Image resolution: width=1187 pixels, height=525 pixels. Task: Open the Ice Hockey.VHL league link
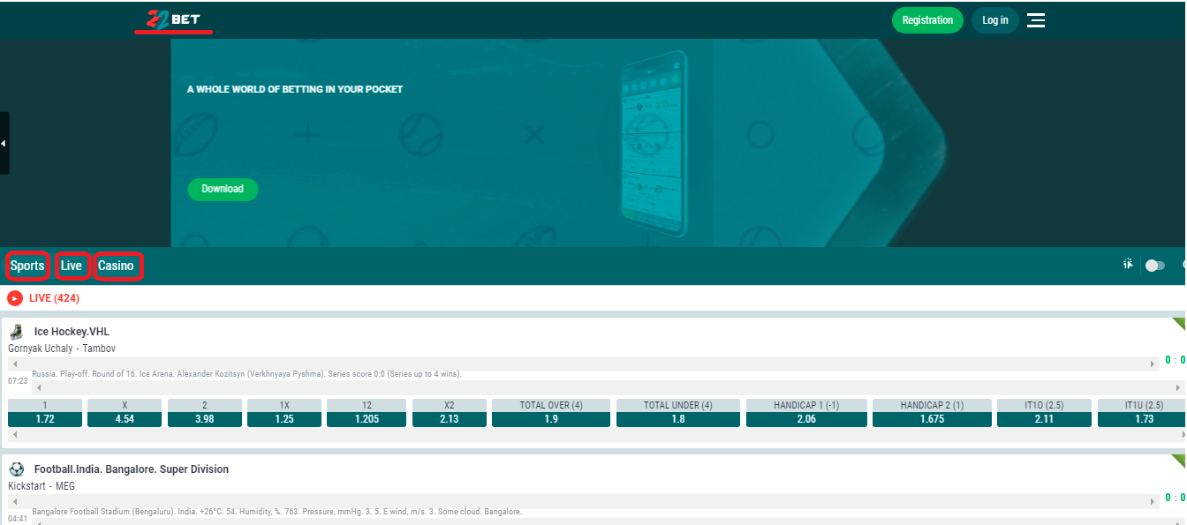(x=72, y=332)
